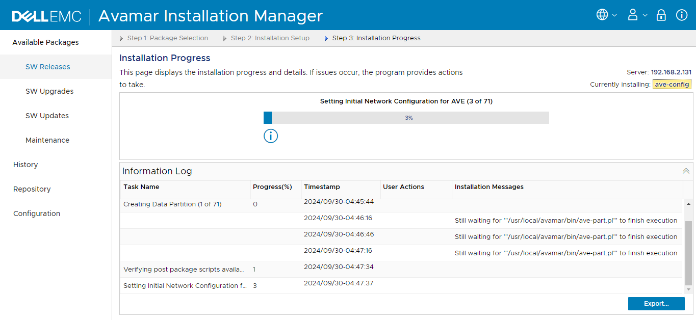Open SW Updates section

tap(47, 116)
